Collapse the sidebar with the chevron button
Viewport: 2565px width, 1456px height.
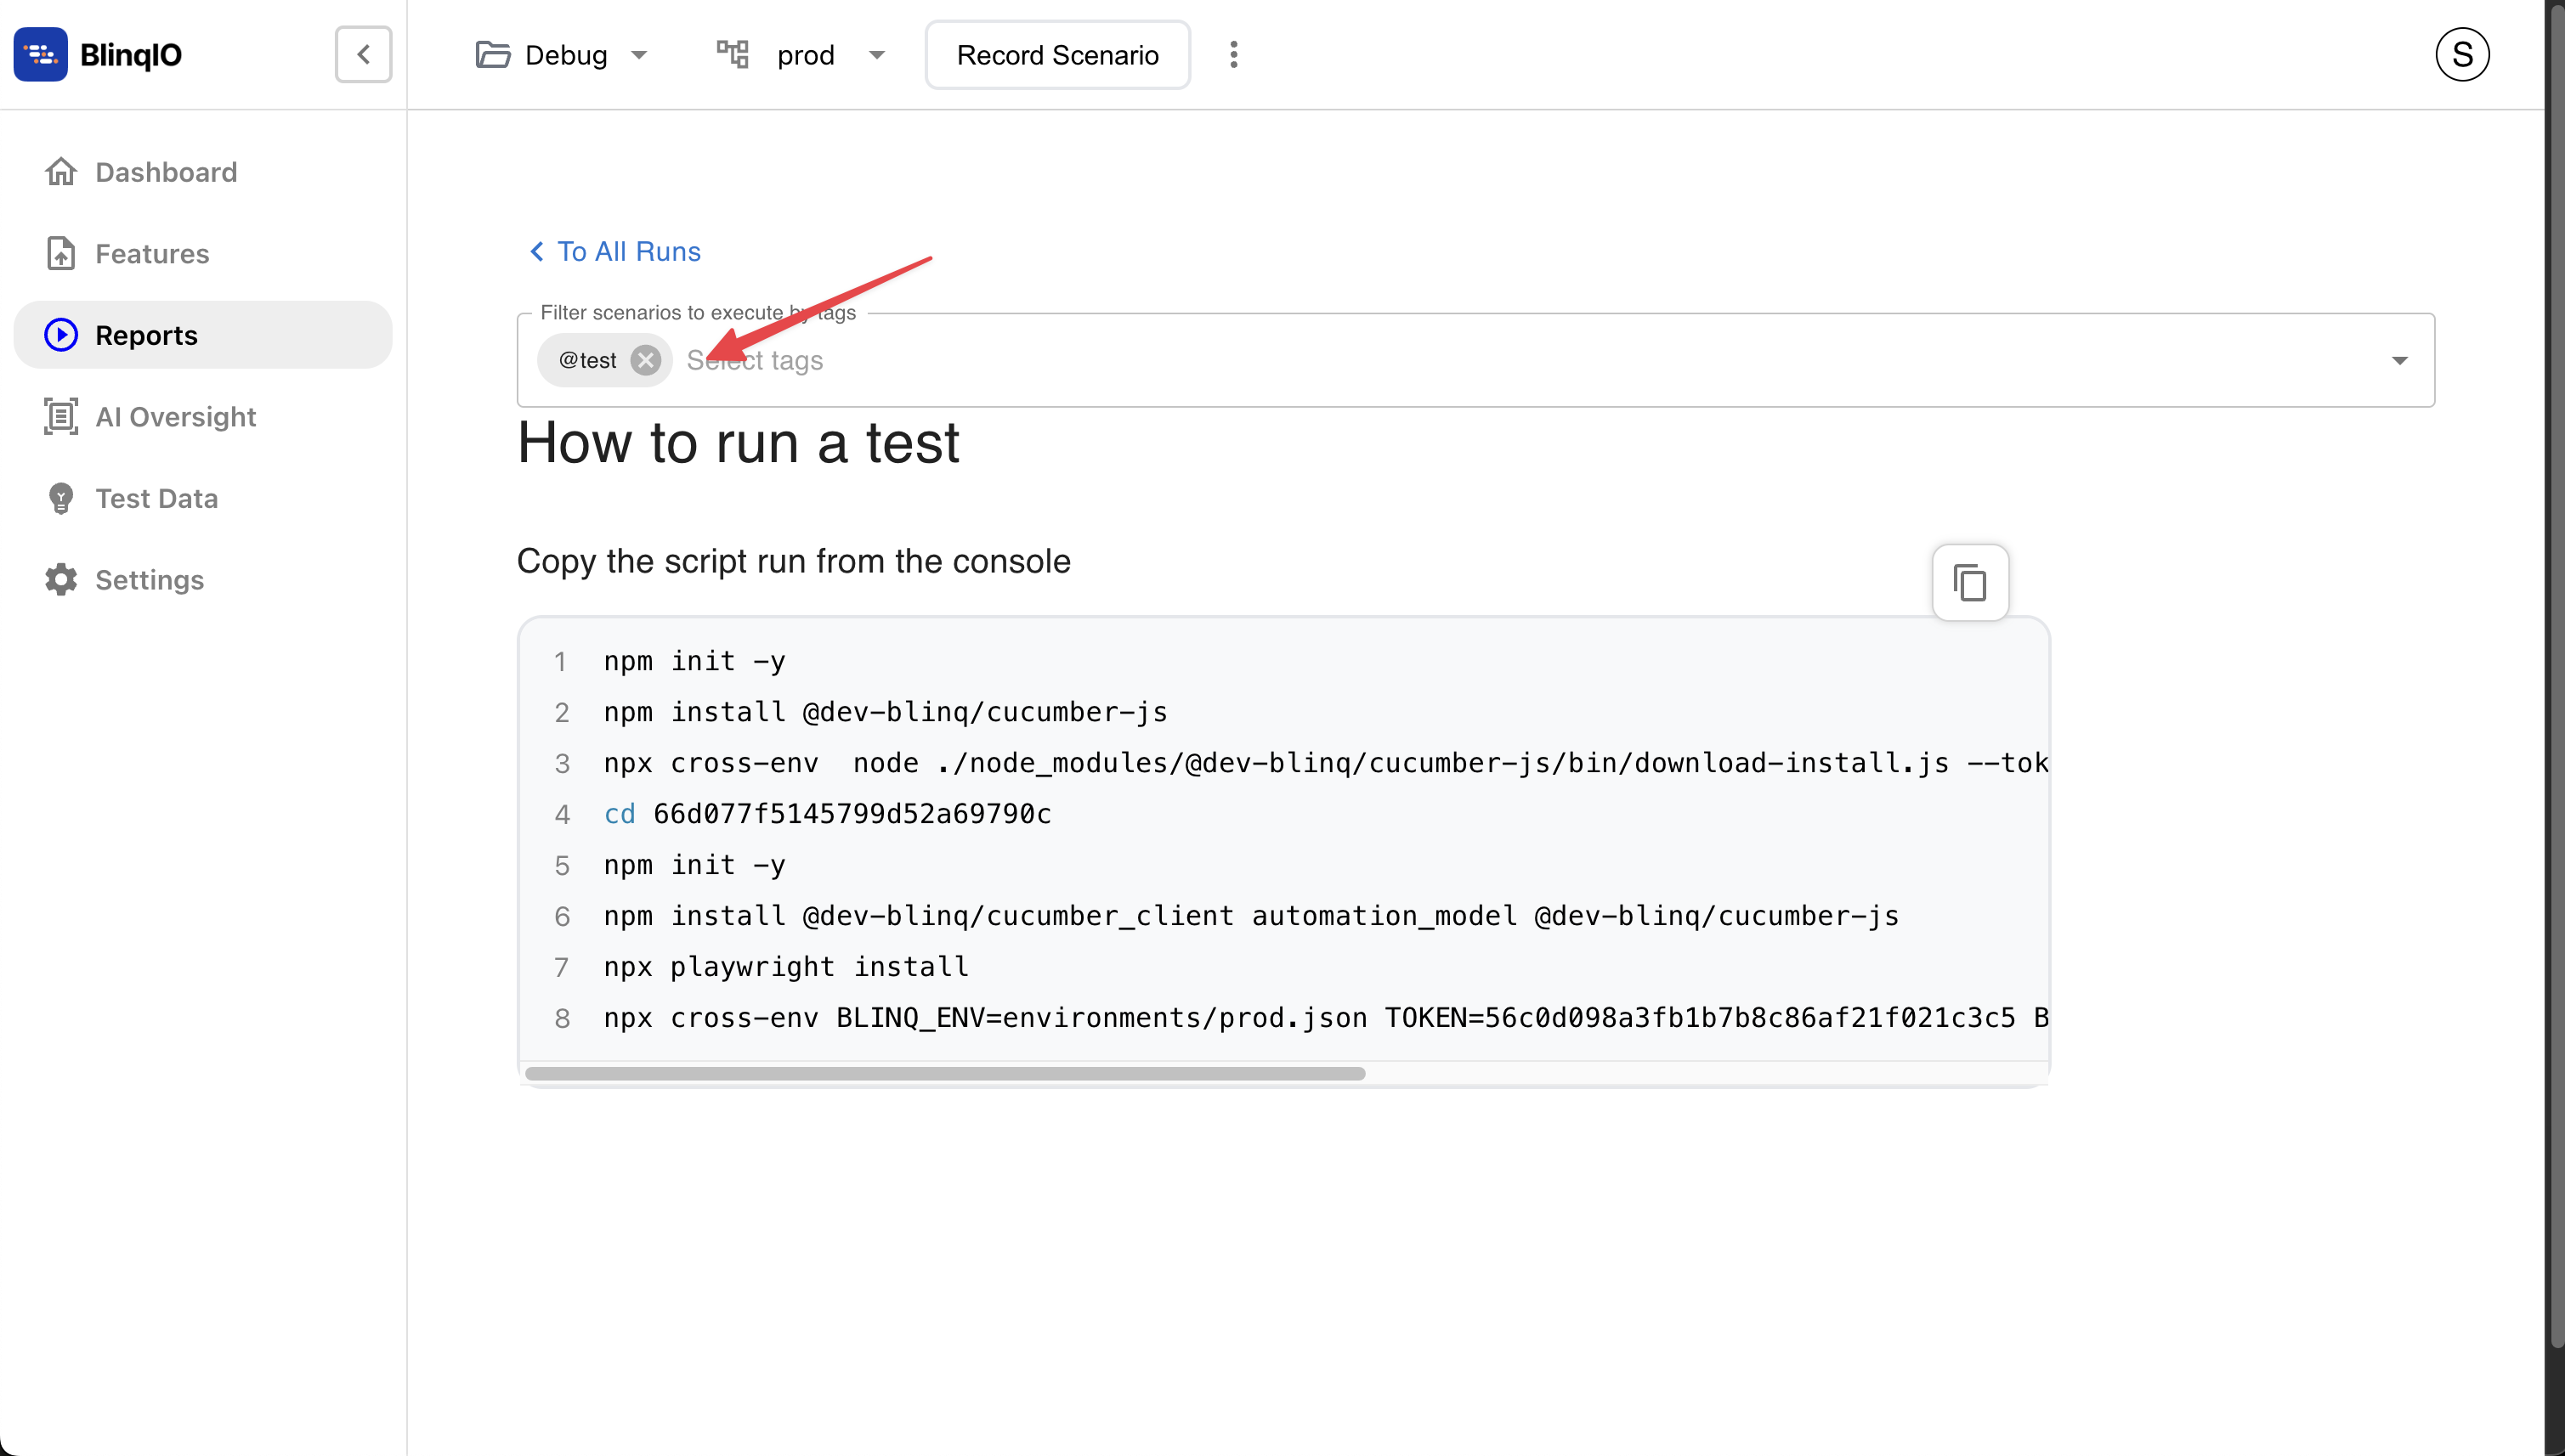click(x=363, y=54)
